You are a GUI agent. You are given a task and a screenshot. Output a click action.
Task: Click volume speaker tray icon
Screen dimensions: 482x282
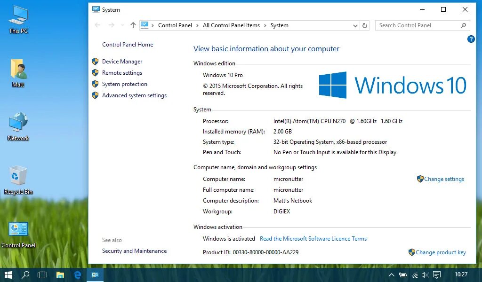(x=425, y=275)
